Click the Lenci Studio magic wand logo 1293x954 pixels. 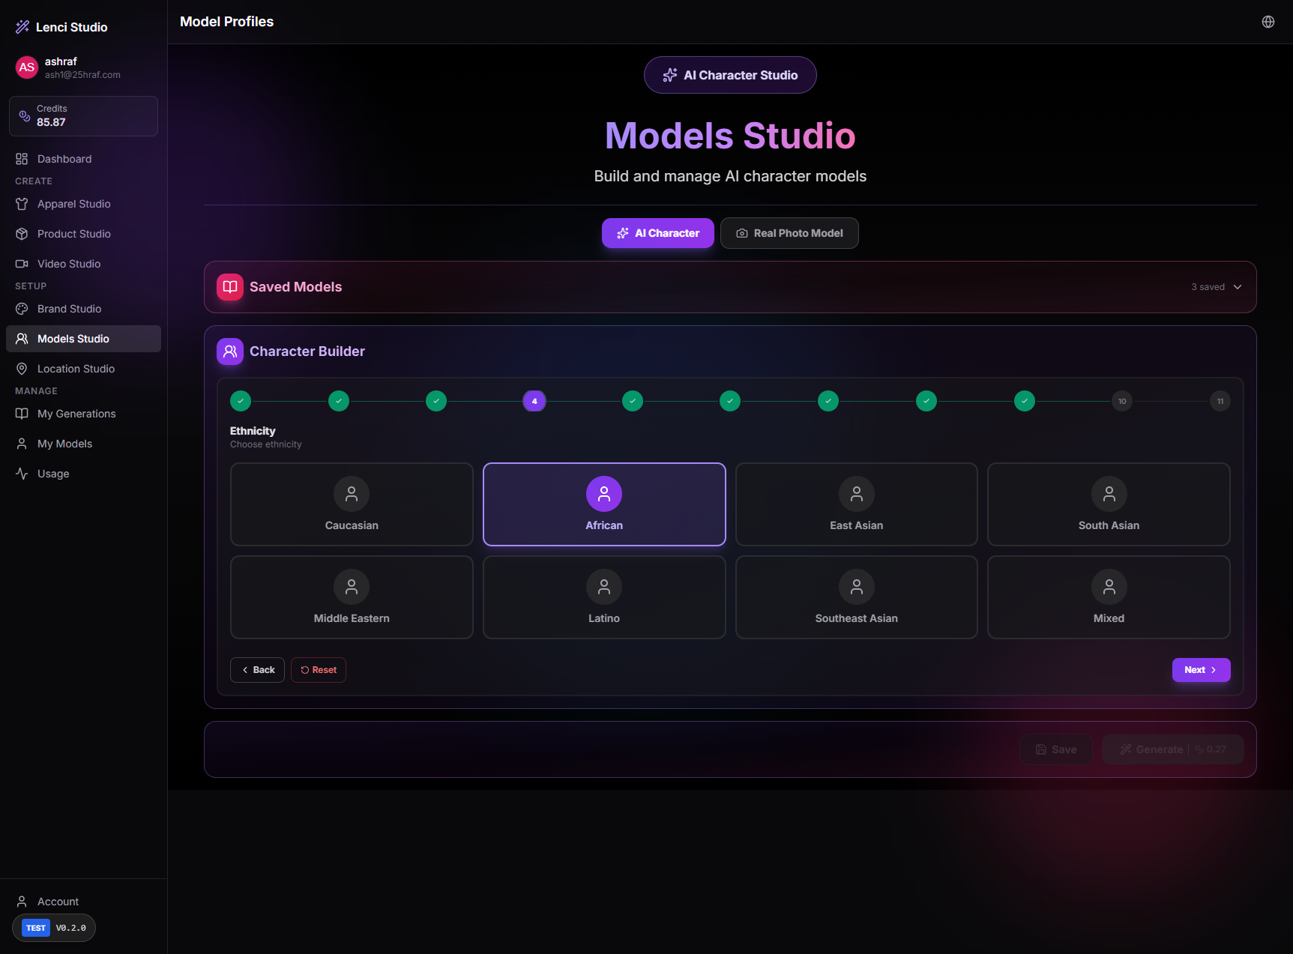(22, 27)
